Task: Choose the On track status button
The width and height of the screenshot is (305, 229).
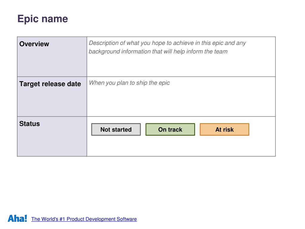Action: pyautogui.click(x=170, y=129)
